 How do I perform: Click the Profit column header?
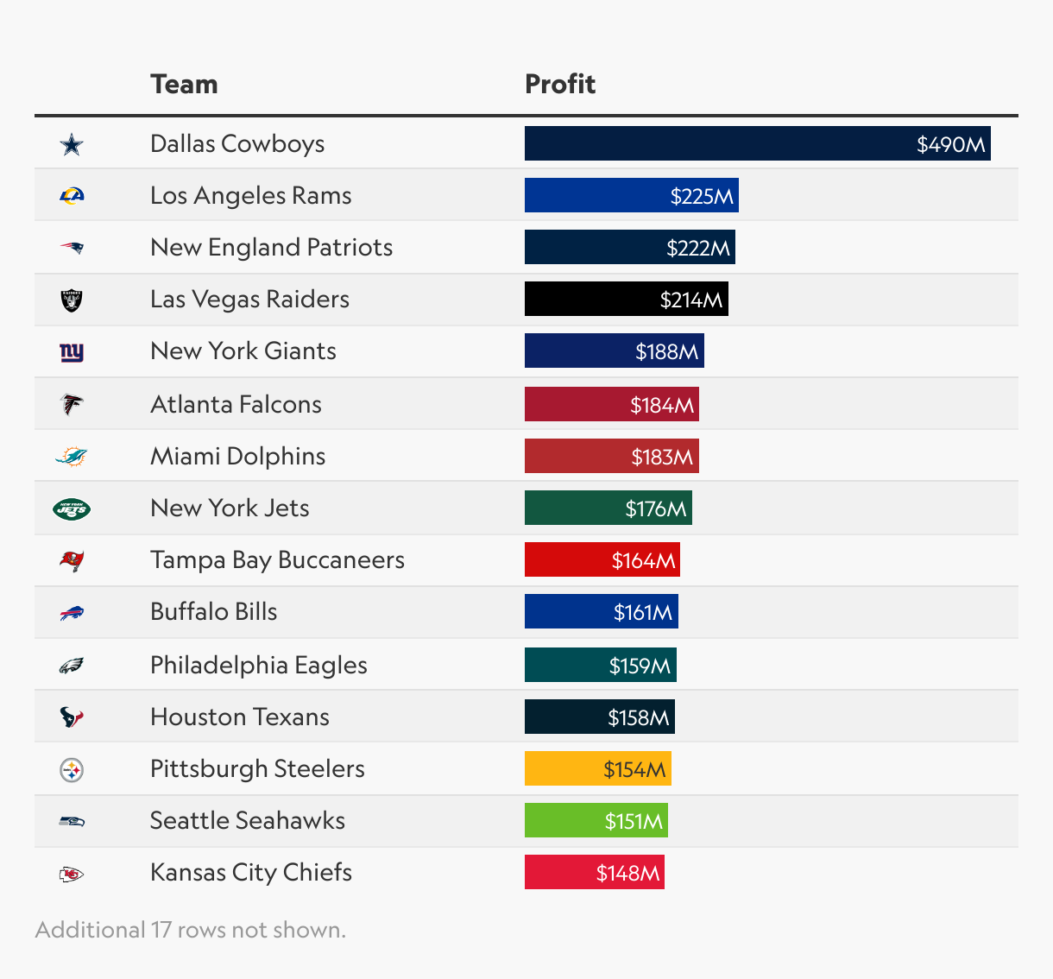pyautogui.click(x=560, y=84)
